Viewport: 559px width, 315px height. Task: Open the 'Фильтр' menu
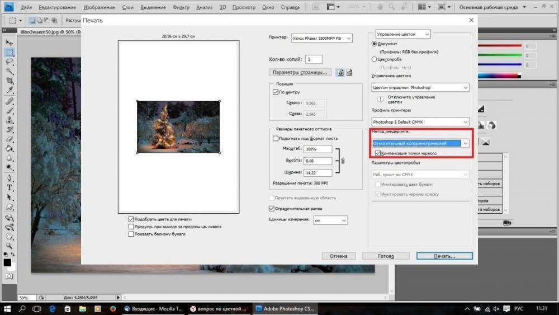pyautogui.click(x=181, y=8)
